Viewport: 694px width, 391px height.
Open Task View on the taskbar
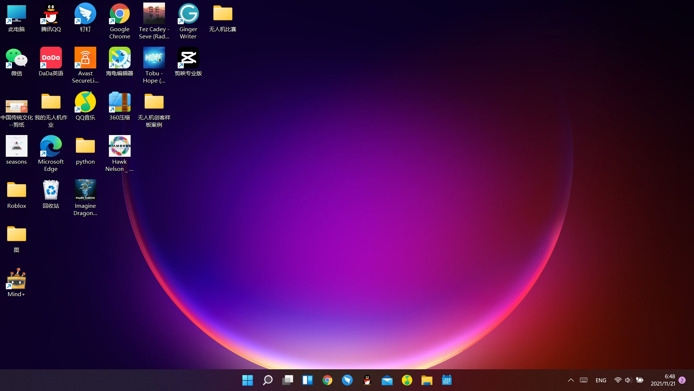[x=288, y=380]
